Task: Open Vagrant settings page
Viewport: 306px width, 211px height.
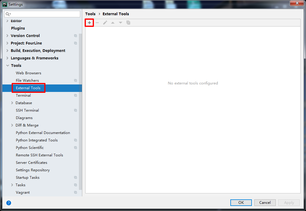Action: pyautogui.click(x=23, y=192)
